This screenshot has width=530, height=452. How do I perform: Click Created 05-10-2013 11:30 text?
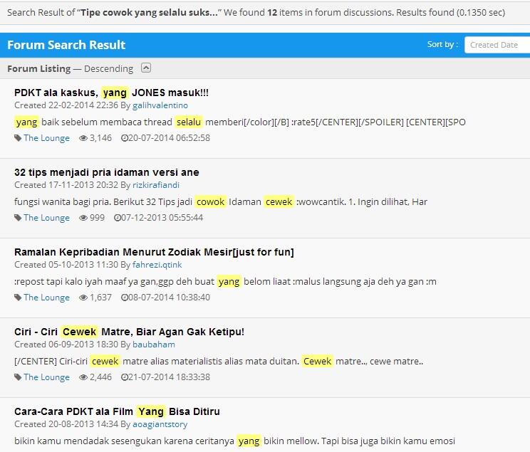[x=66, y=265]
